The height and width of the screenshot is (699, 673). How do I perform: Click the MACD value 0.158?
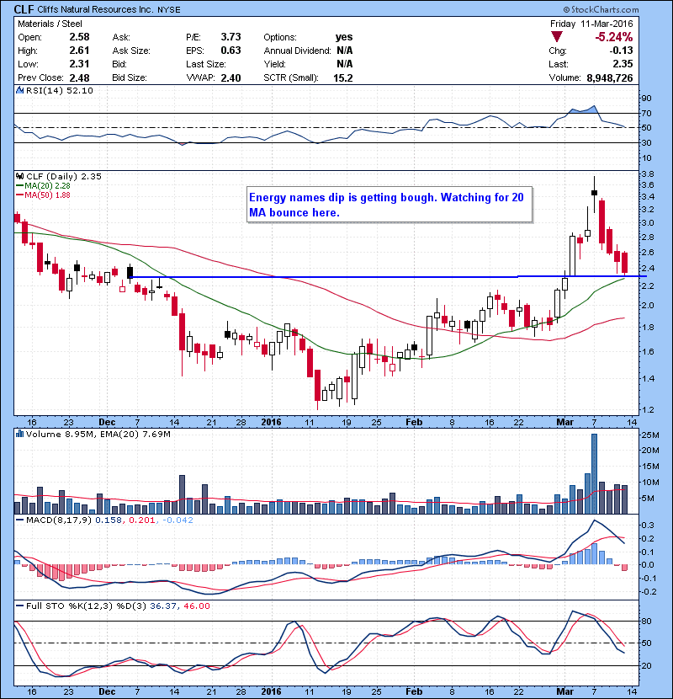click(x=109, y=520)
